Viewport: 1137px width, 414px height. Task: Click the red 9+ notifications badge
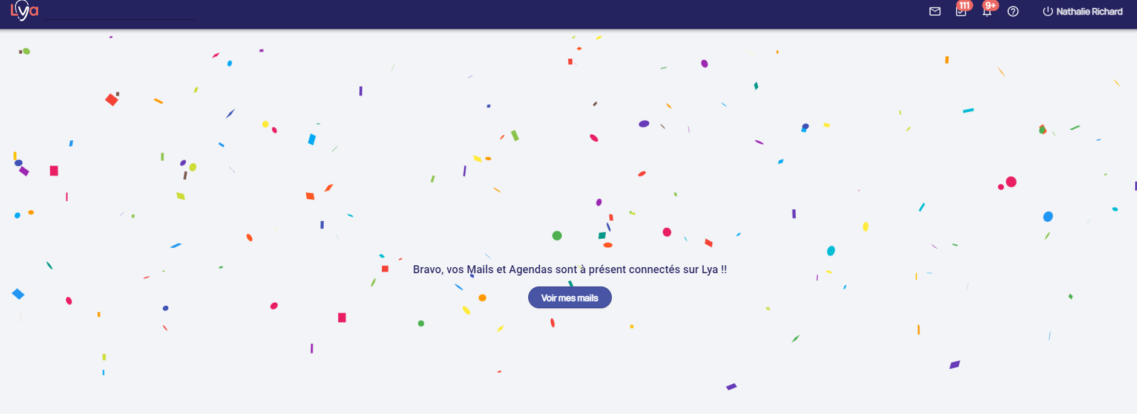point(991,5)
